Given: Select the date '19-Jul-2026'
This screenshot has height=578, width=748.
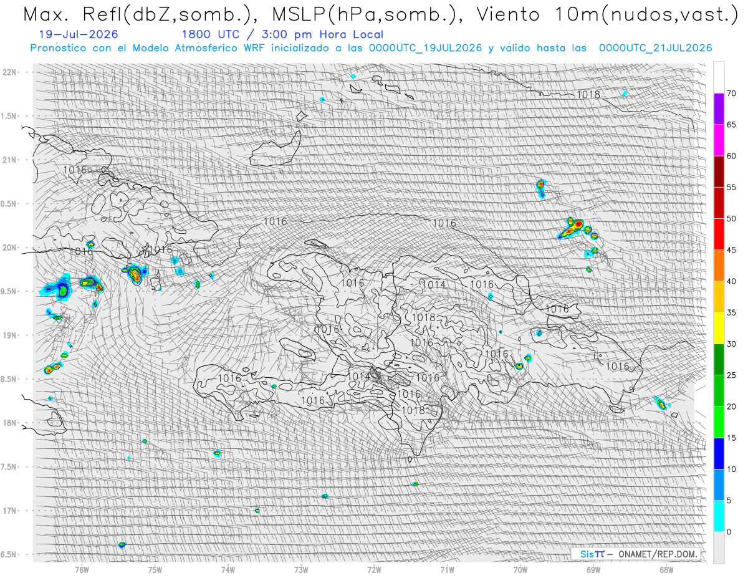Looking at the screenshot, I should tap(77, 35).
